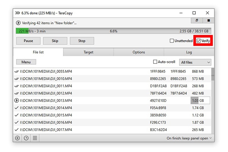Click the Verifying 42 items status text
Viewport: 228px width, 152px height.
coord(49,23)
